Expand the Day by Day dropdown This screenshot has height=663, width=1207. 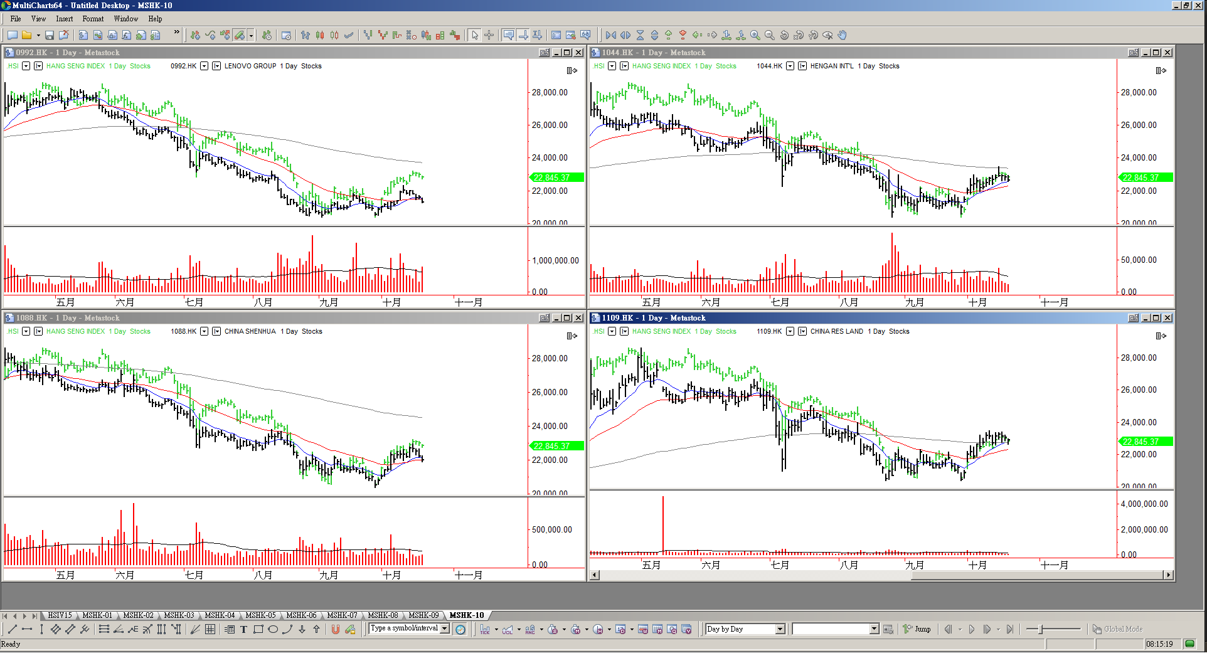pyautogui.click(x=780, y=629)
